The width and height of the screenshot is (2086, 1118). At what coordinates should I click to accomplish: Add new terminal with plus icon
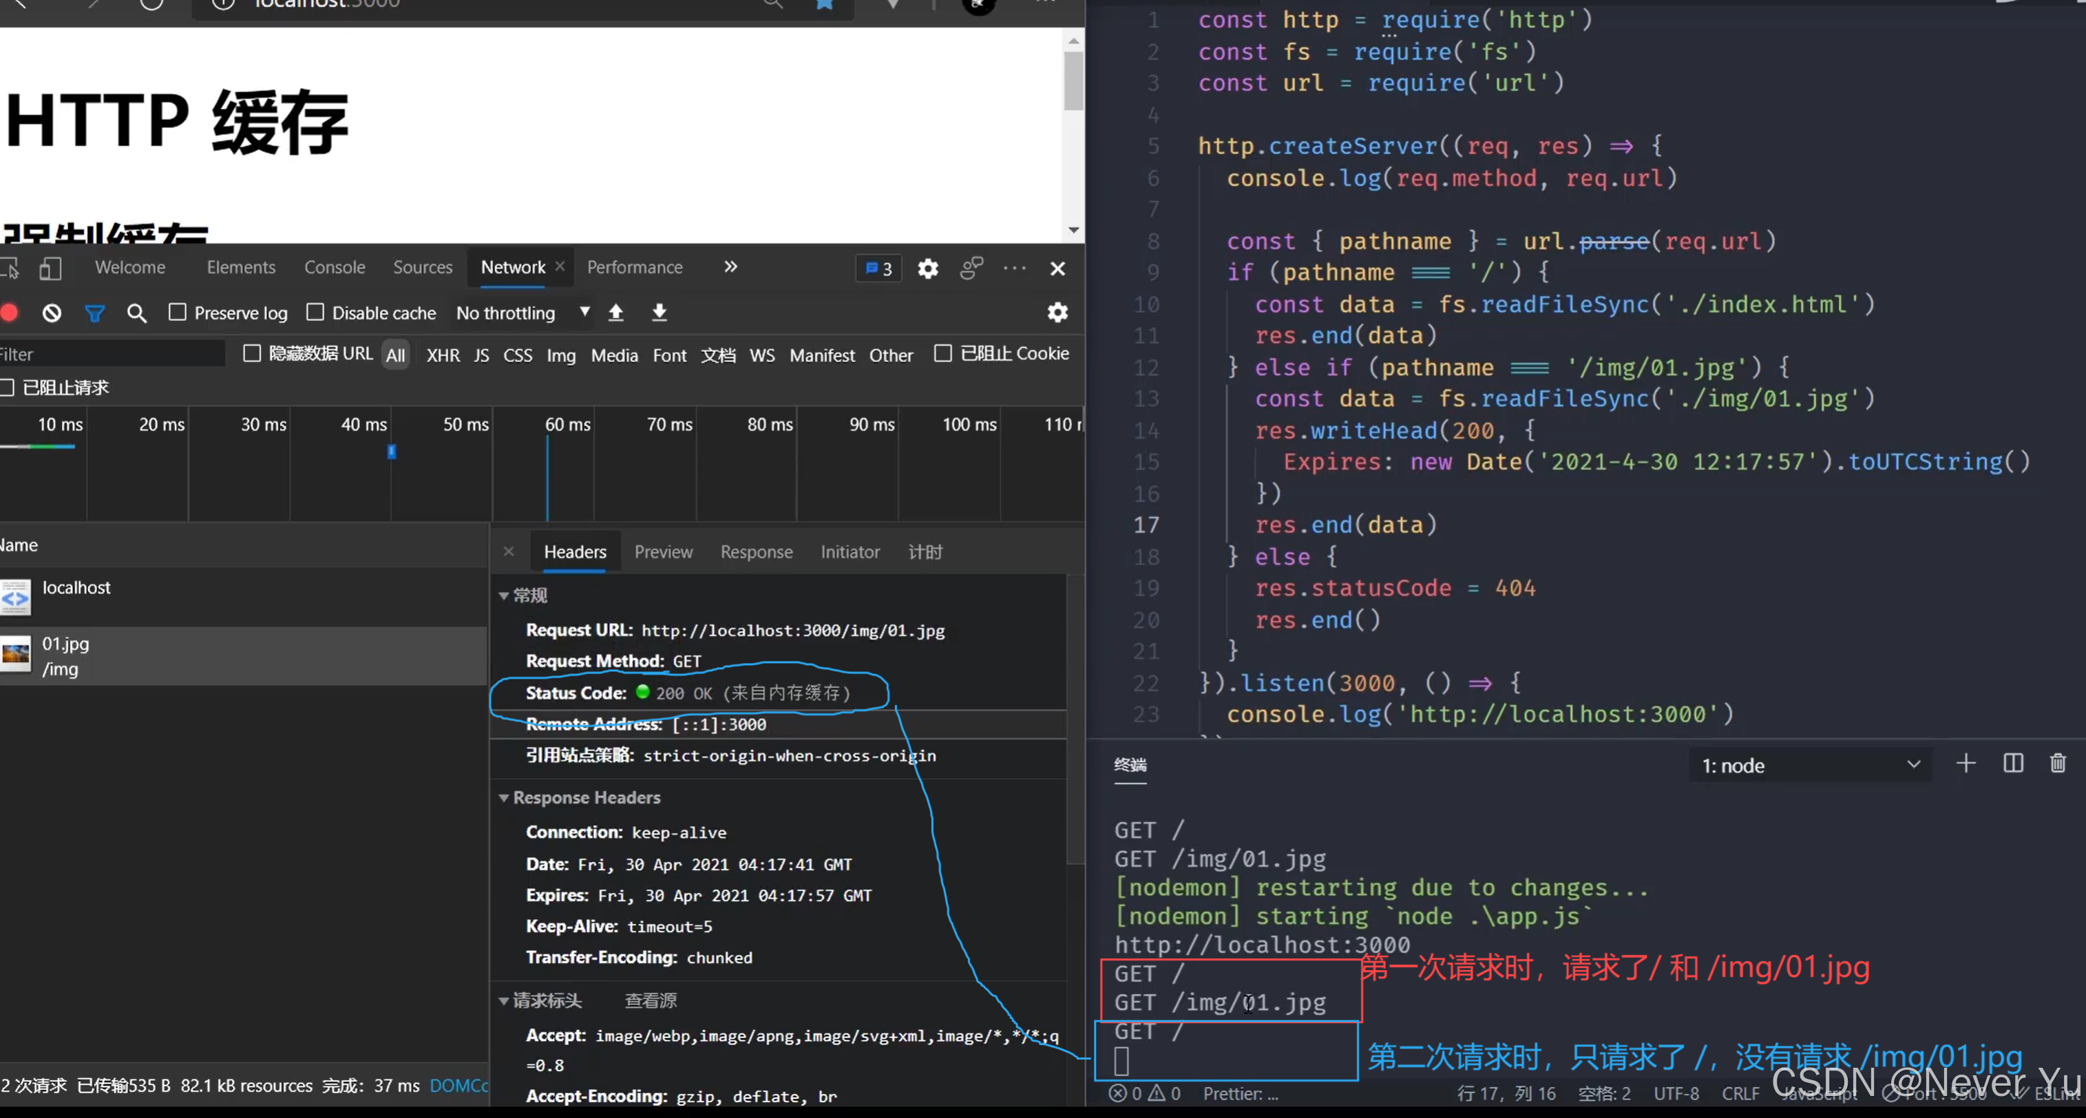pos(1966,763)
